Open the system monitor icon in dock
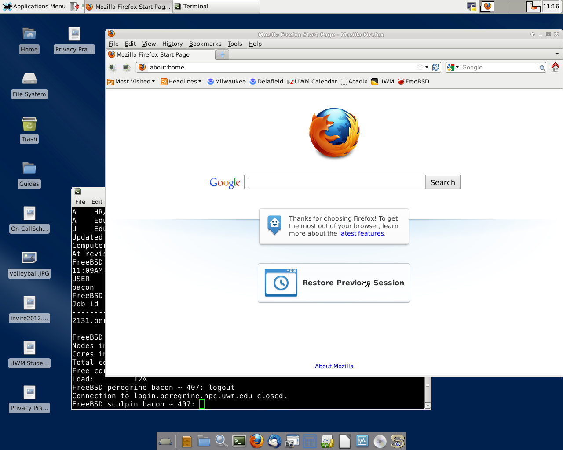 click(362, 441)
